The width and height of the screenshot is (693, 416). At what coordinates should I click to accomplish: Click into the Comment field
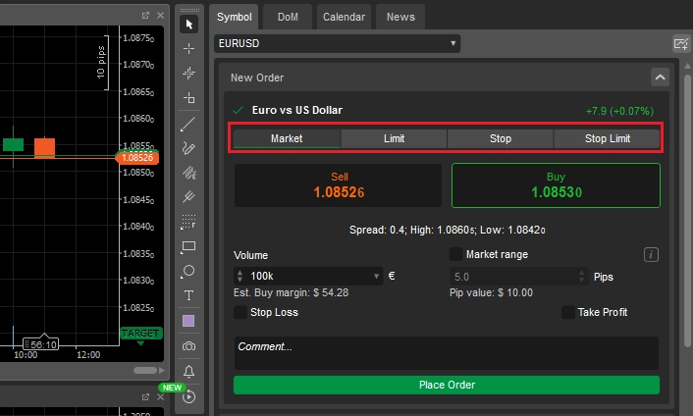point(447,353)
